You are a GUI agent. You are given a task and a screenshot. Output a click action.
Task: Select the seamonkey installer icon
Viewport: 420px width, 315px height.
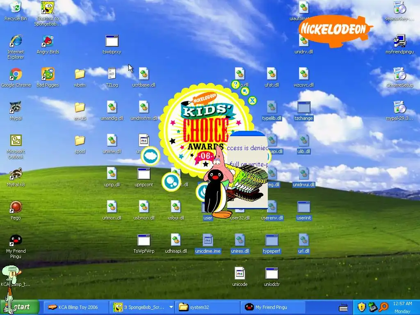(399, 11)
